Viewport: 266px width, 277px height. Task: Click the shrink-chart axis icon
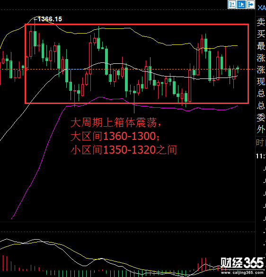(232, 4)
